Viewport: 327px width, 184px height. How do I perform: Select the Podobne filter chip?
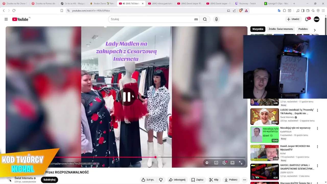303,29
